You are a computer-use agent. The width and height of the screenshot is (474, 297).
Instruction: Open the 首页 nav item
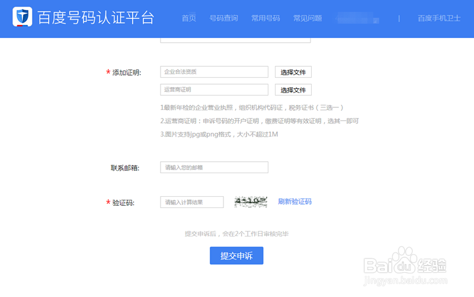pos(189,18)
